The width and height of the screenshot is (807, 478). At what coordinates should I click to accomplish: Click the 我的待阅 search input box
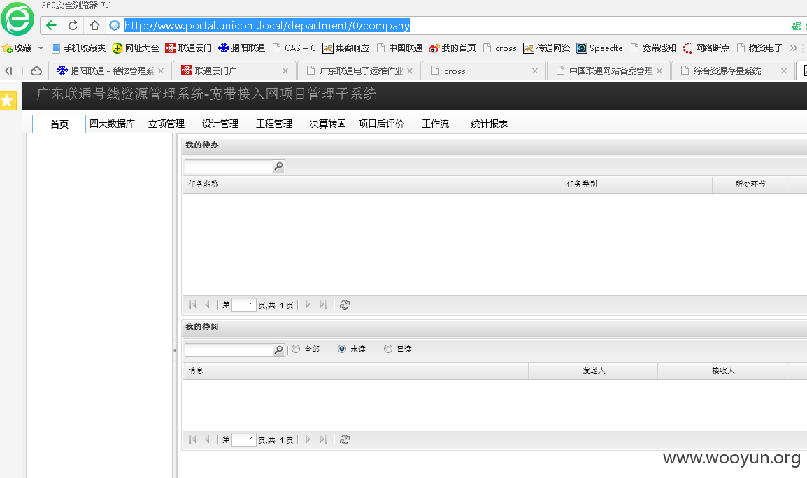(x=229, y=350)
